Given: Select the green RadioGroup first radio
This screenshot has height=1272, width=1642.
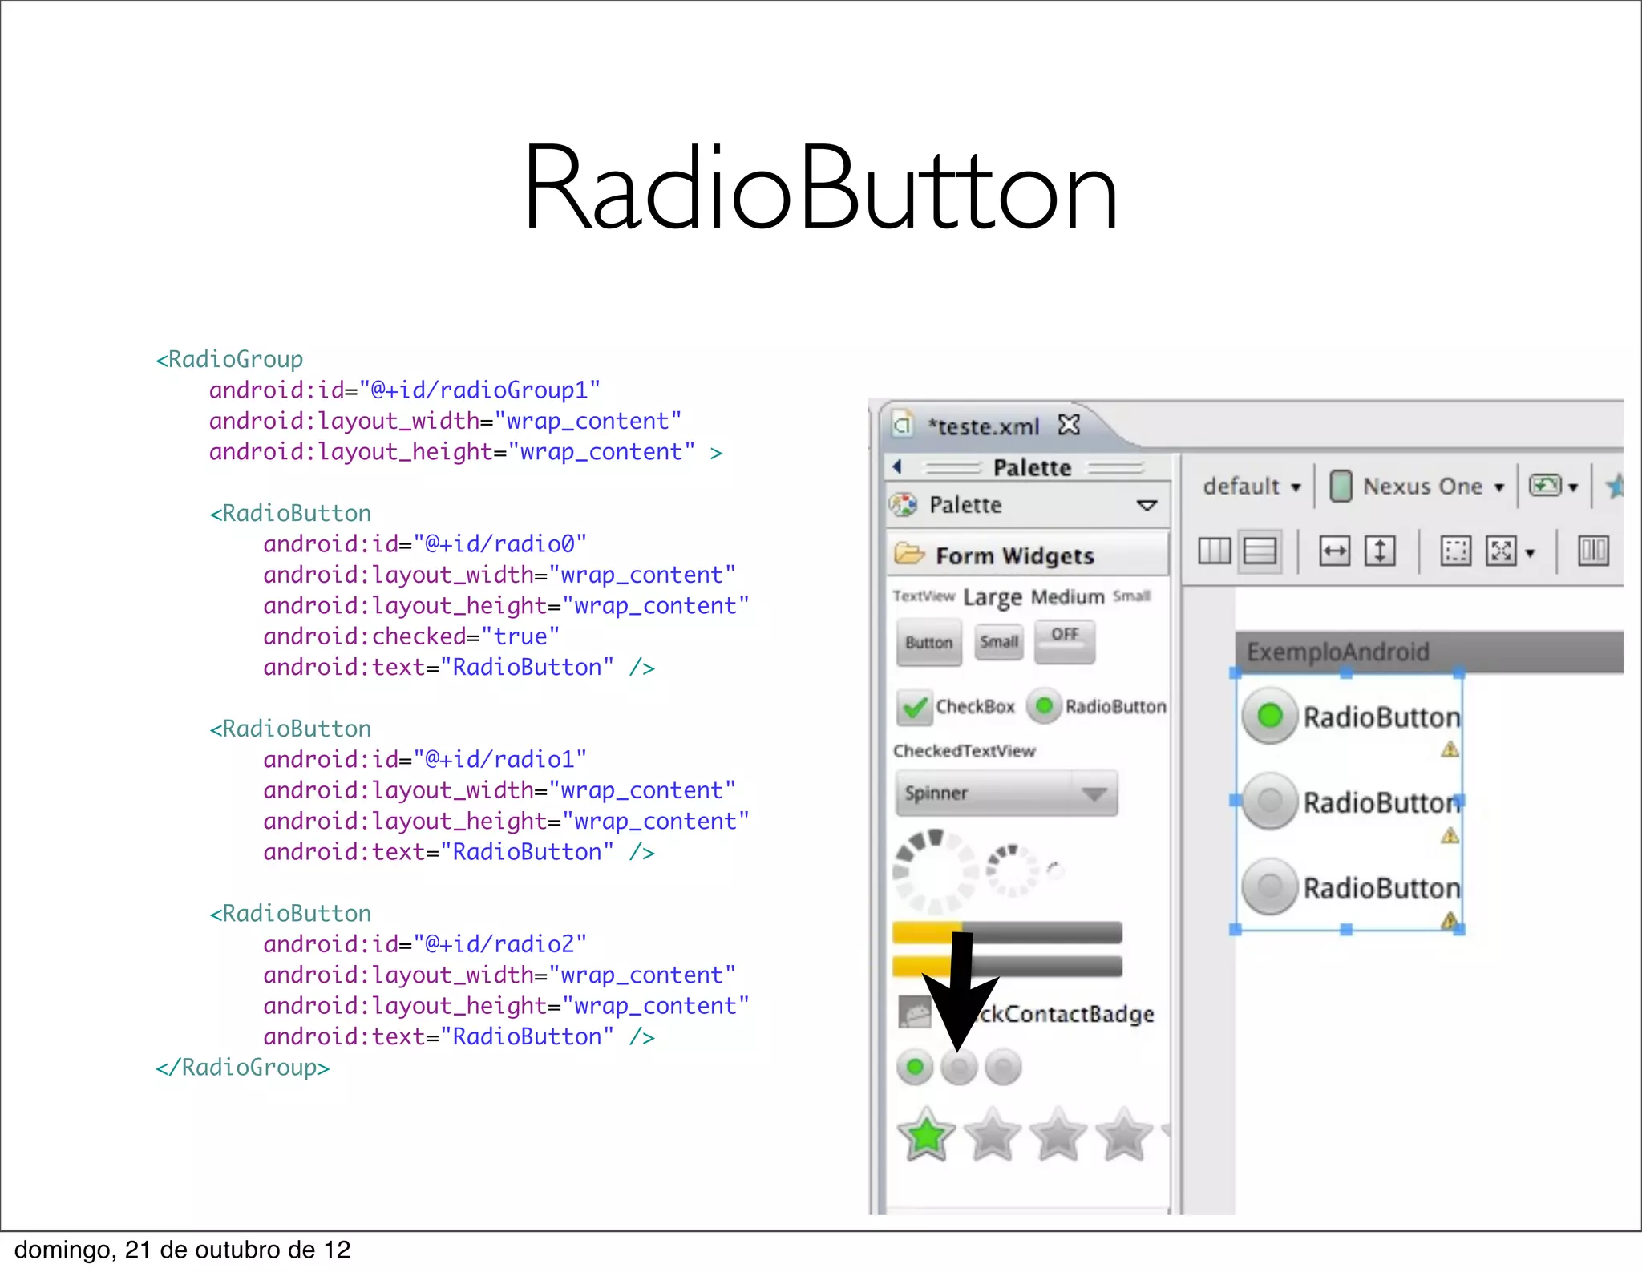Looking at the screenshot, I should coord(915,1067).
